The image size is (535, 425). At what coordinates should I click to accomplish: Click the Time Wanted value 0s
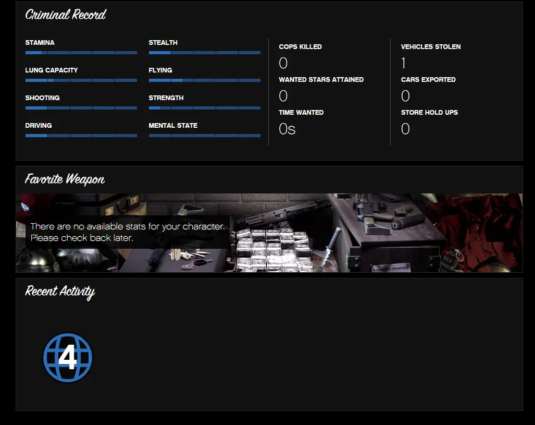click(287, 129)
